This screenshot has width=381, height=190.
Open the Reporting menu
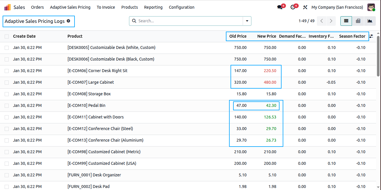click(153, 7)
